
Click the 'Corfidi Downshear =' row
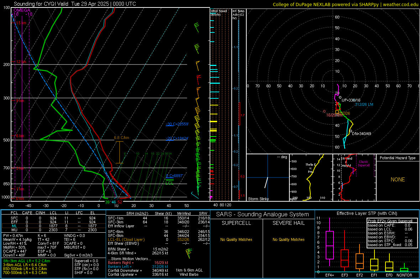[138, 270]
